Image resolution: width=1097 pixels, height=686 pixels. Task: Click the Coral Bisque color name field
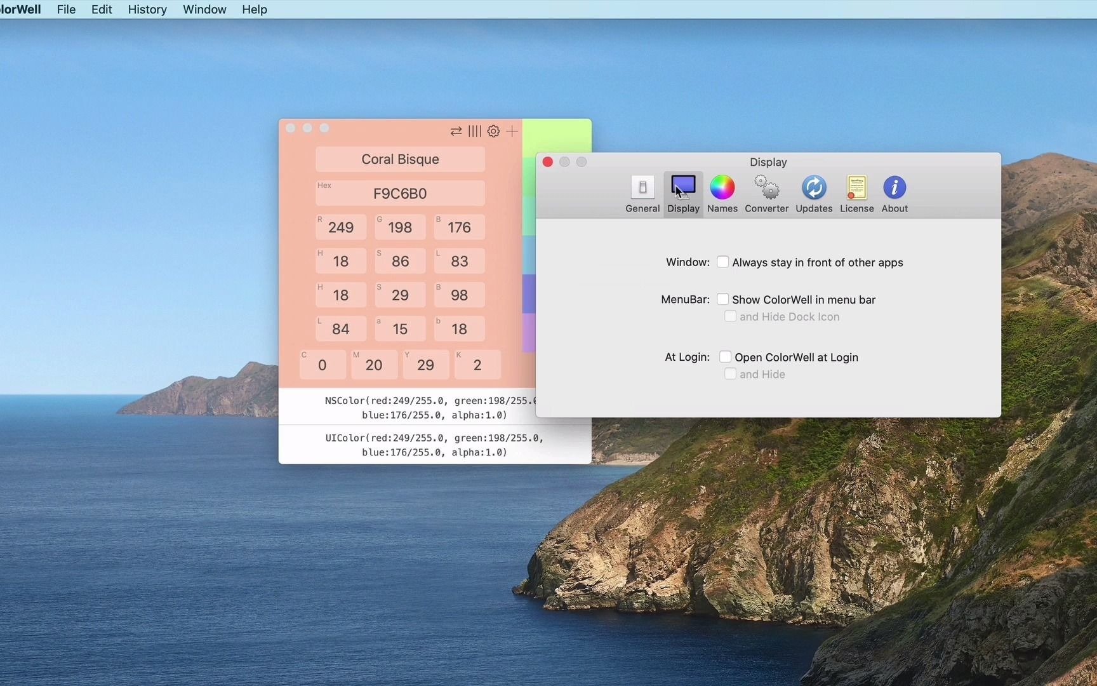(x=400, y=159)
